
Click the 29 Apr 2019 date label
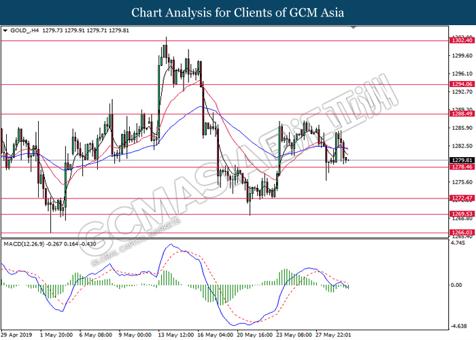17,335
